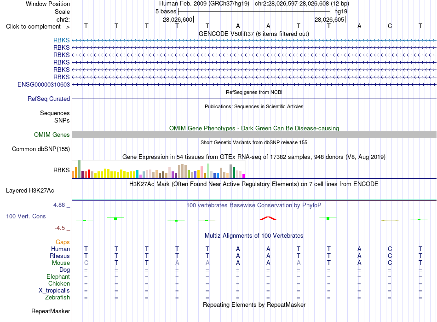The height and width of the screenshot is (322, 437).
Task: Click the "Common dbSNP(155)" label
Action: [x=40, y=149]
